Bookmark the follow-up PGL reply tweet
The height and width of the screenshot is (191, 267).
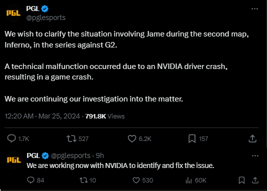point(241,180)
